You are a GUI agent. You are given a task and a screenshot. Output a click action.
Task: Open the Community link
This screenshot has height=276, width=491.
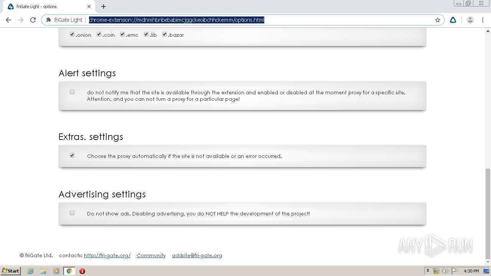tap(151, 255)
